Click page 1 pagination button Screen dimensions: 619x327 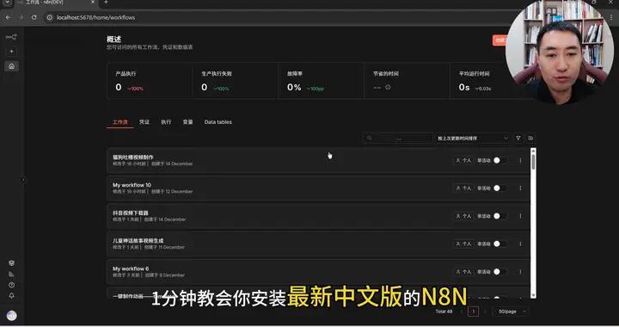coord(474,312)
